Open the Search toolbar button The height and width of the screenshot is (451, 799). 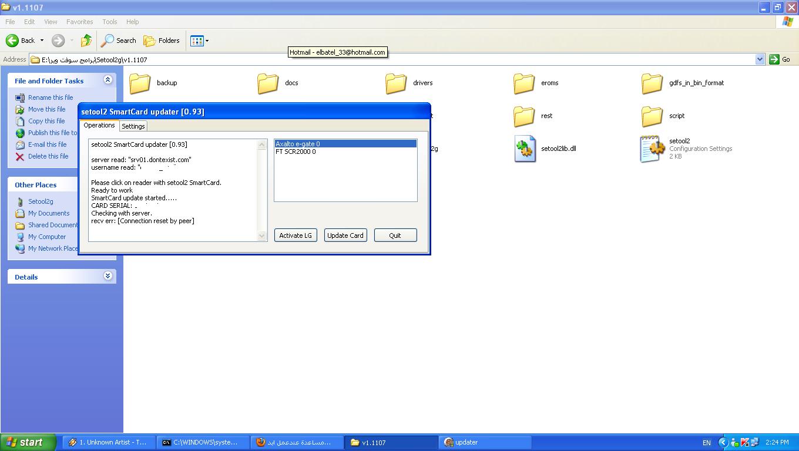click(119, 41)
